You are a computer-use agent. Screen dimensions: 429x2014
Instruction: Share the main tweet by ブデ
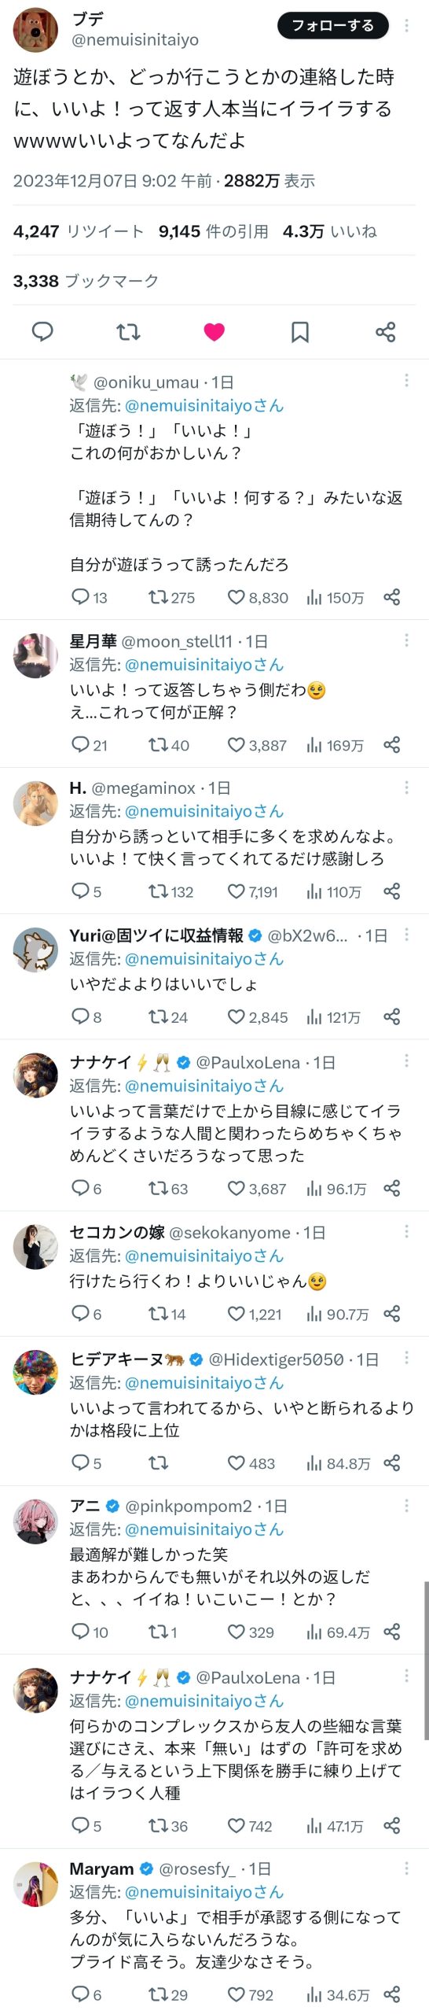click(x=385, y=332)
